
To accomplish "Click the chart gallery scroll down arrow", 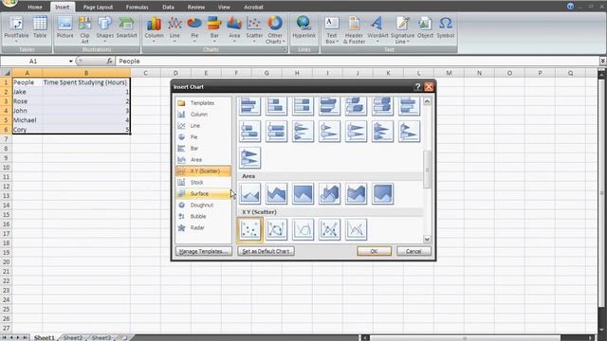I will [427, 239].
